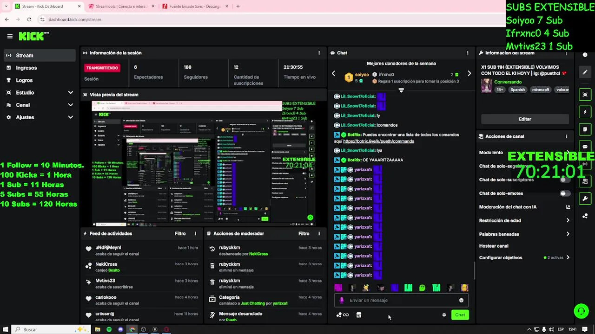
Task: Show previous top donor with left arrow
Action: (333, 74)
